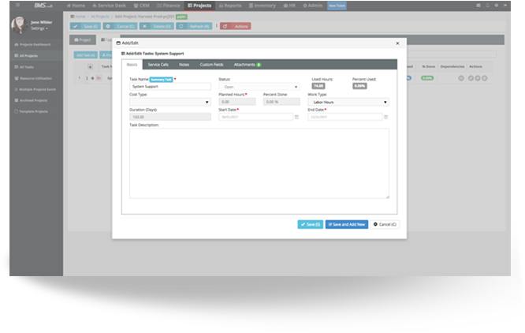Click the last round icon in the task row

coord(485,78)
